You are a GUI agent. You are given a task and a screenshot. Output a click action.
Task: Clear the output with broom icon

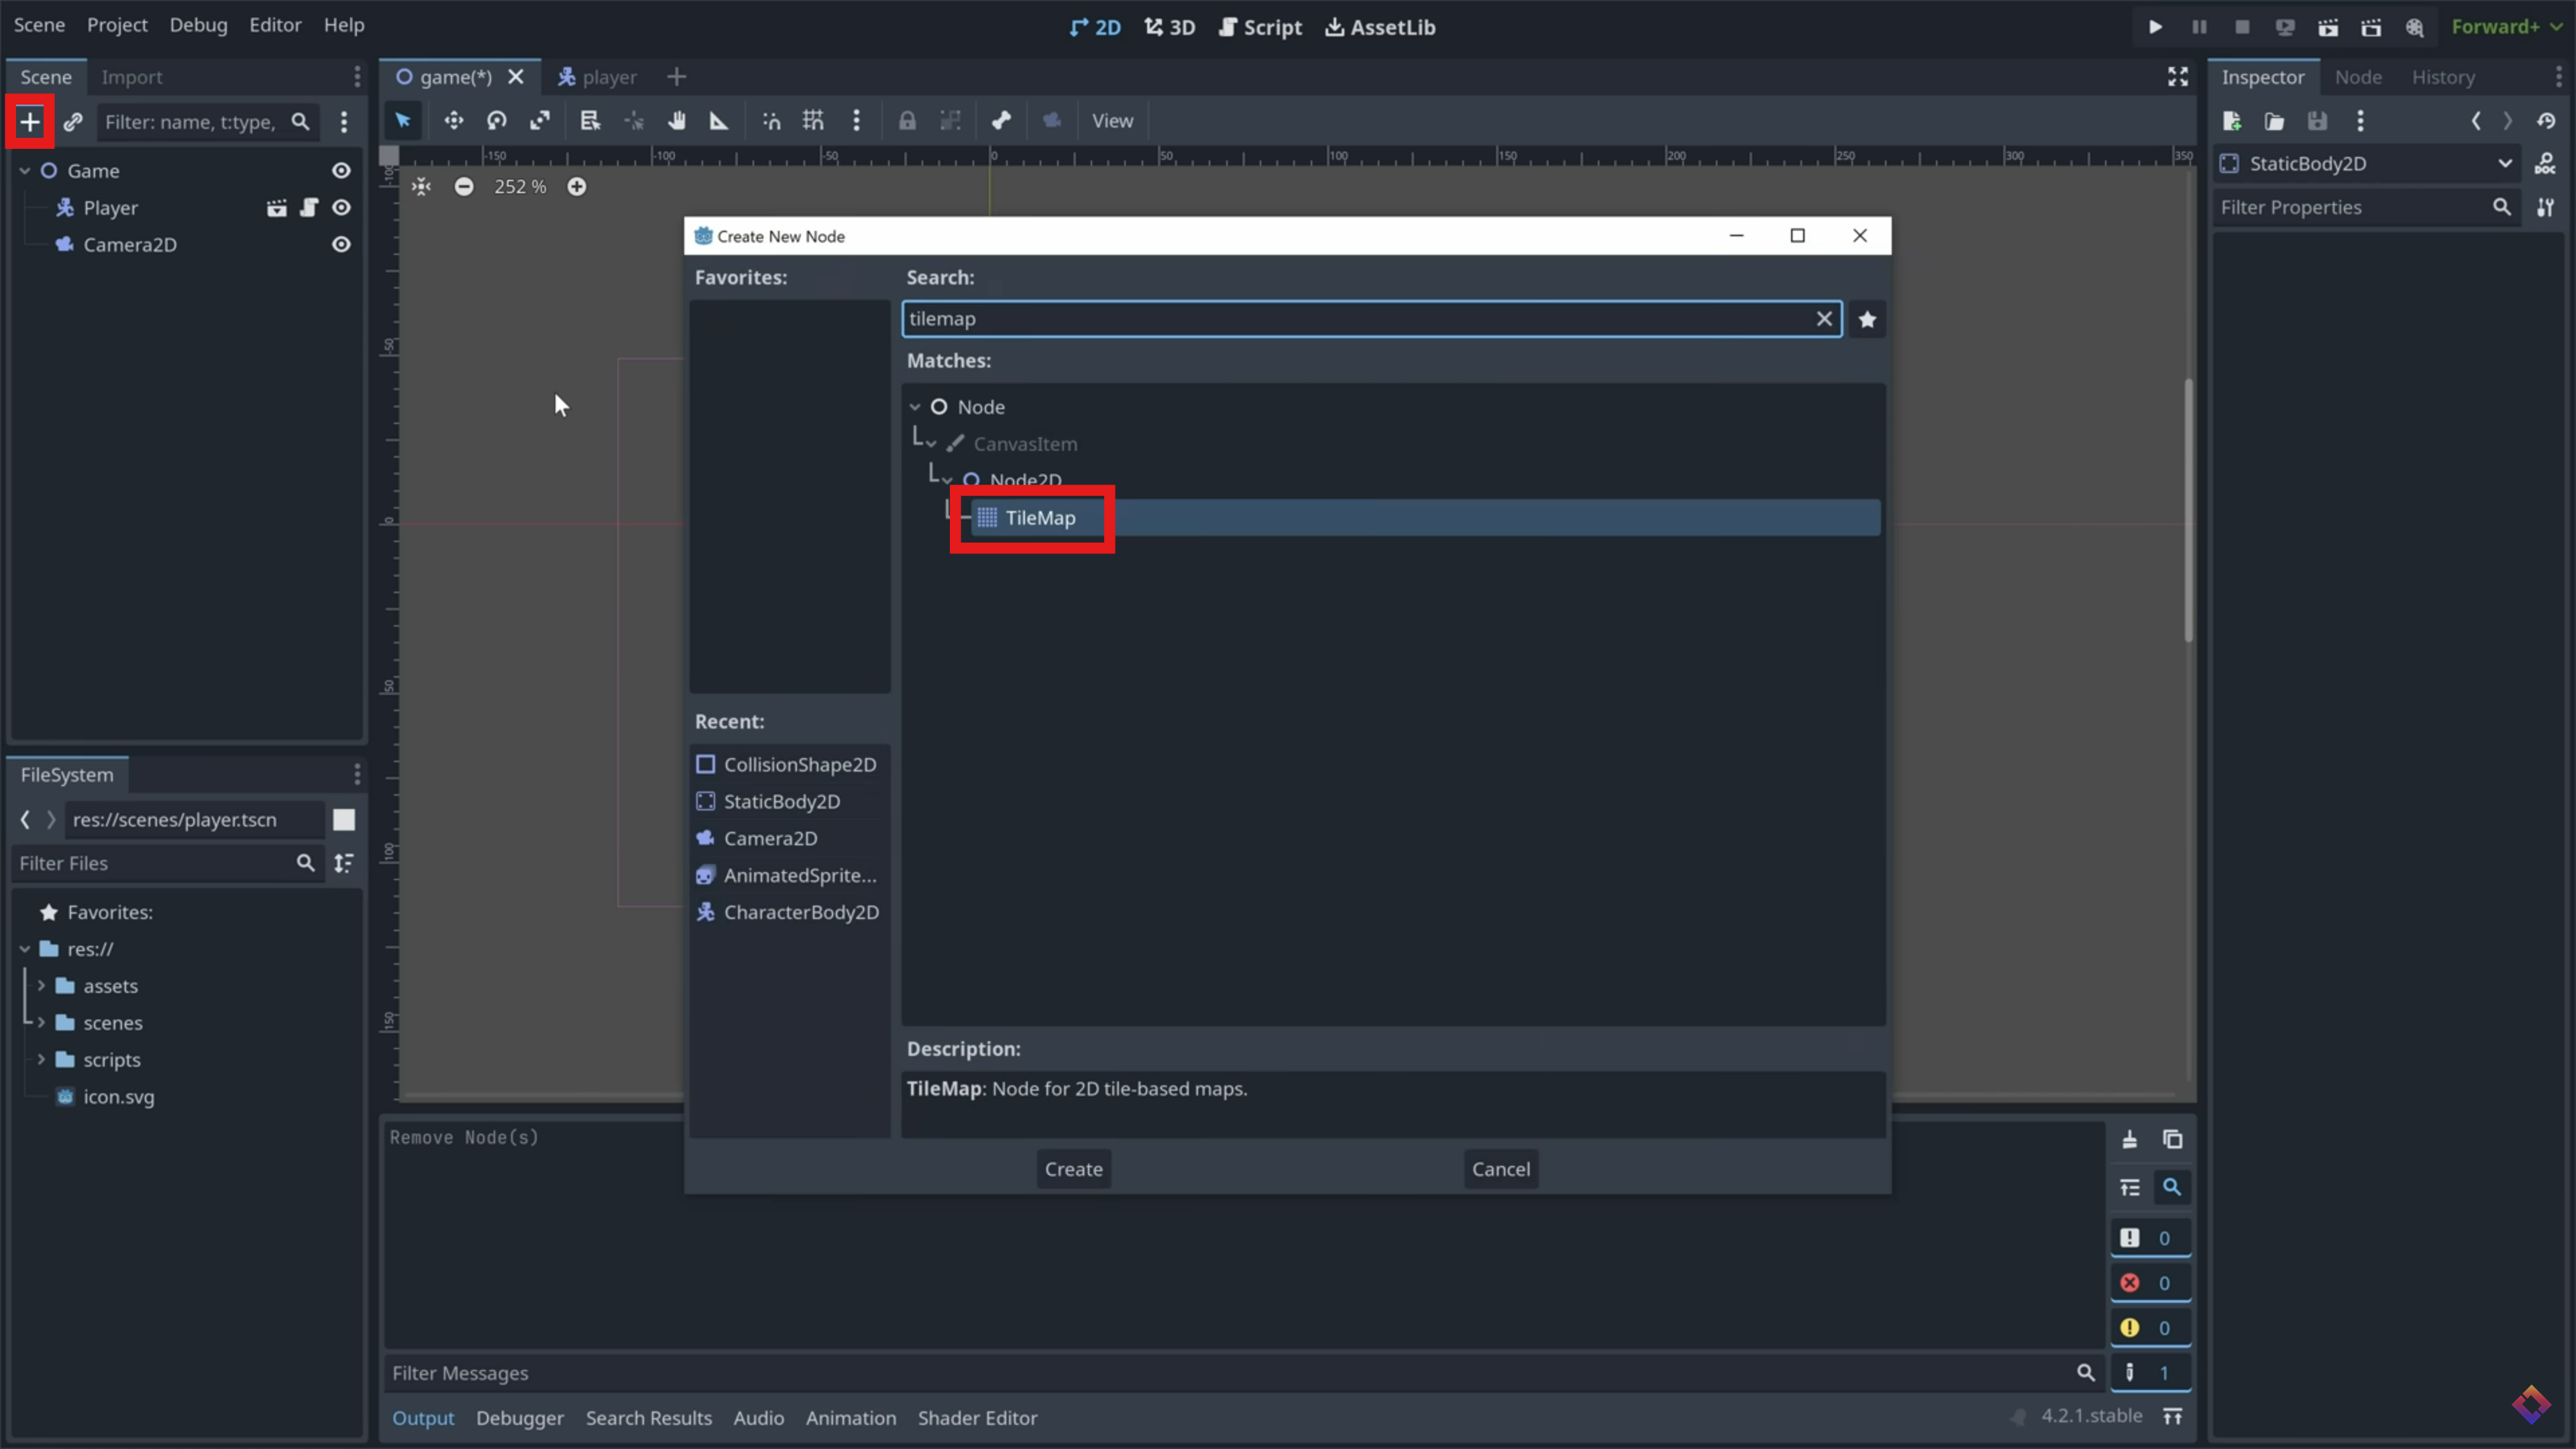(2130, 1139)
